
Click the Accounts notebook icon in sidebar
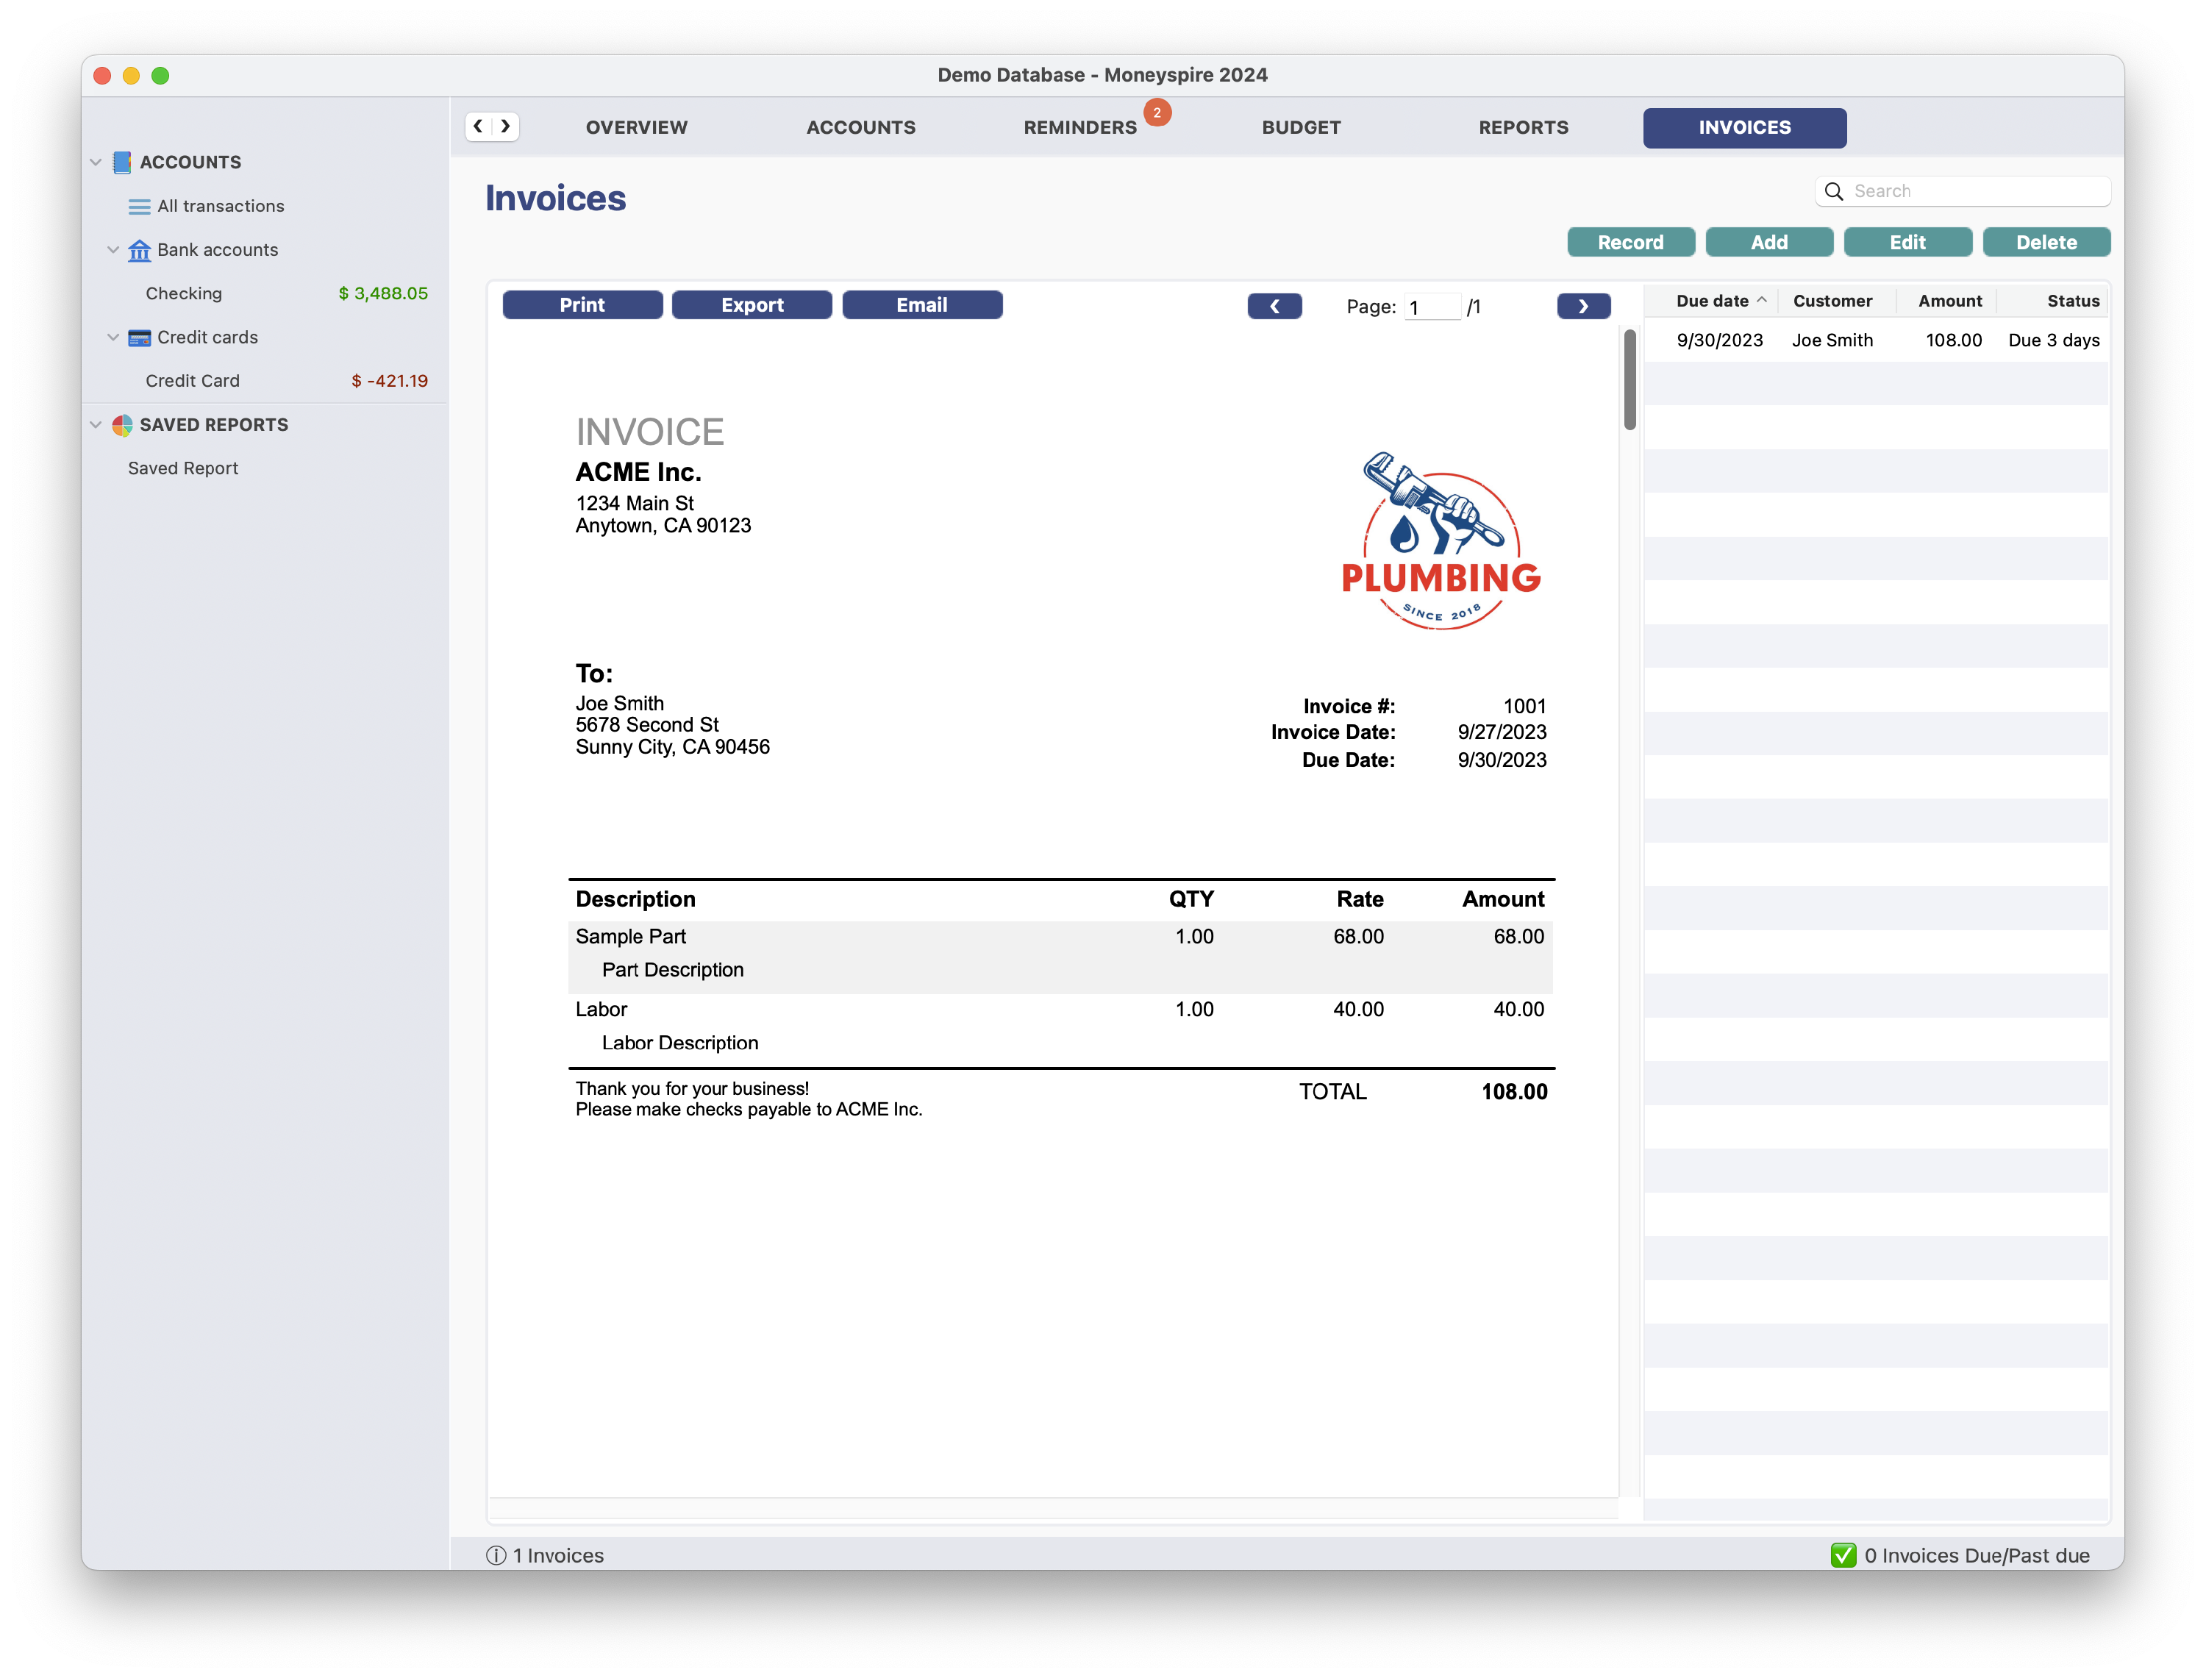pos(122,162)
